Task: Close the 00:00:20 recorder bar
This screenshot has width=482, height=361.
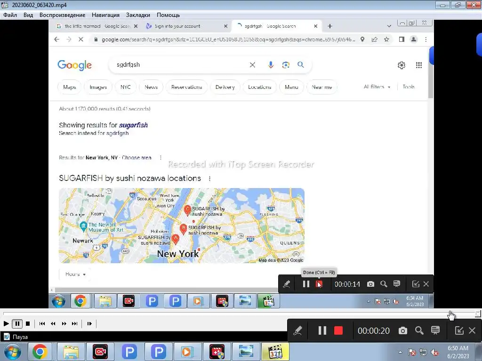Action: pos(472,330)
